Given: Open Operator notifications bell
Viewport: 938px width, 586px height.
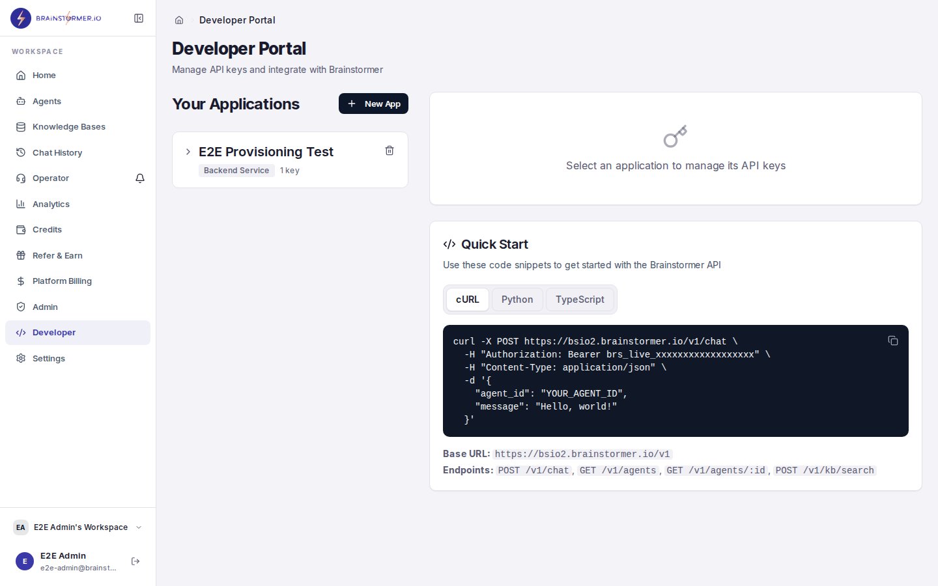Looking at the screenshot, I should click(x=140, y=178).
